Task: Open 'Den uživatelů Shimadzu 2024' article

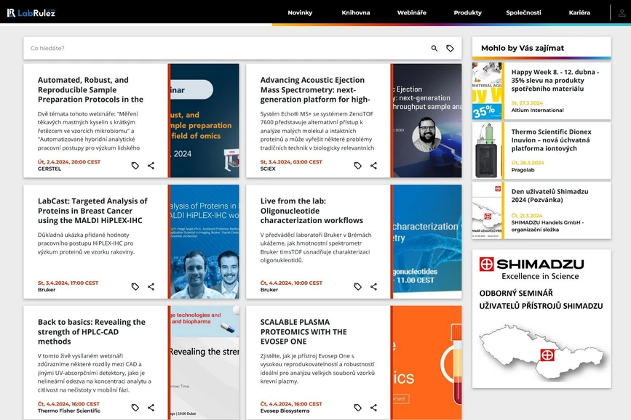Action: pos(549,195)
